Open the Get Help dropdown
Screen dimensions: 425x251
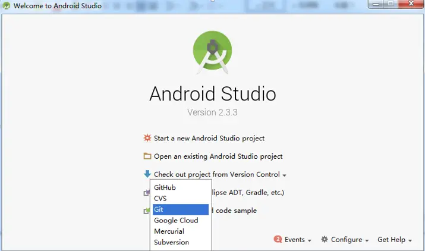pyautogui.click(x=395, y=240)
